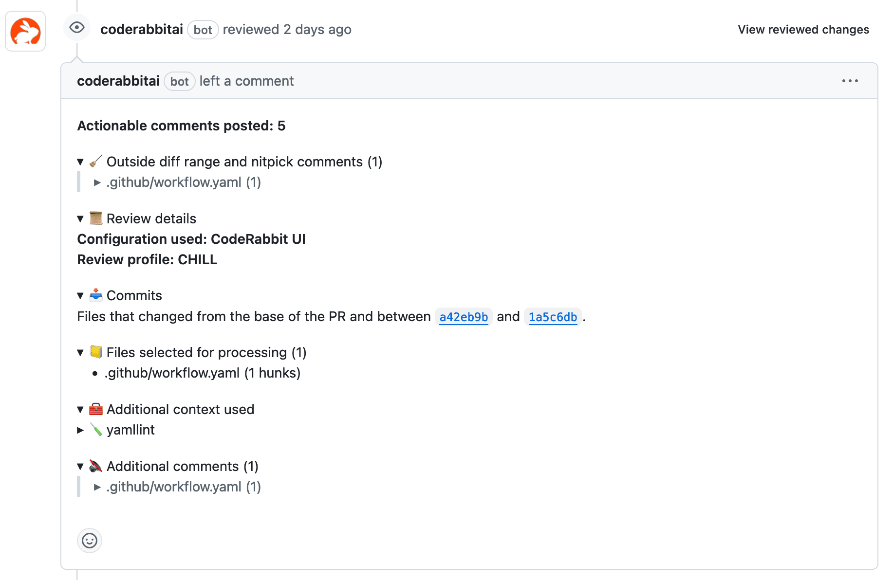Click the toolbox icon by Additional context used

(96, 409)
